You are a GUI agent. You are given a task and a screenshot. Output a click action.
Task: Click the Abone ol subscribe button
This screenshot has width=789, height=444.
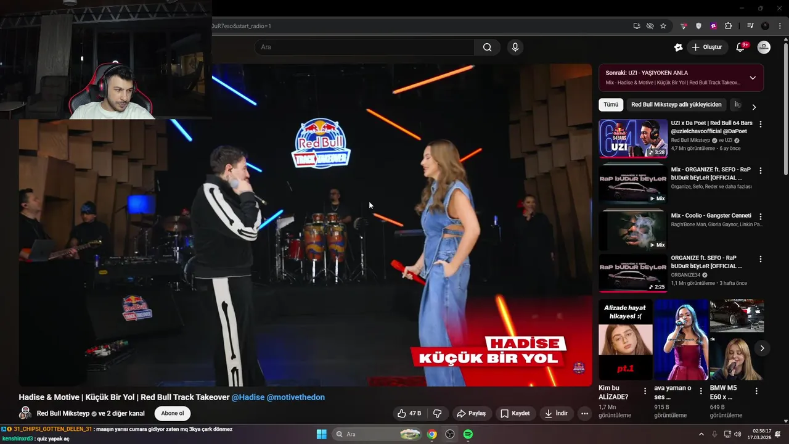point(173,413)
